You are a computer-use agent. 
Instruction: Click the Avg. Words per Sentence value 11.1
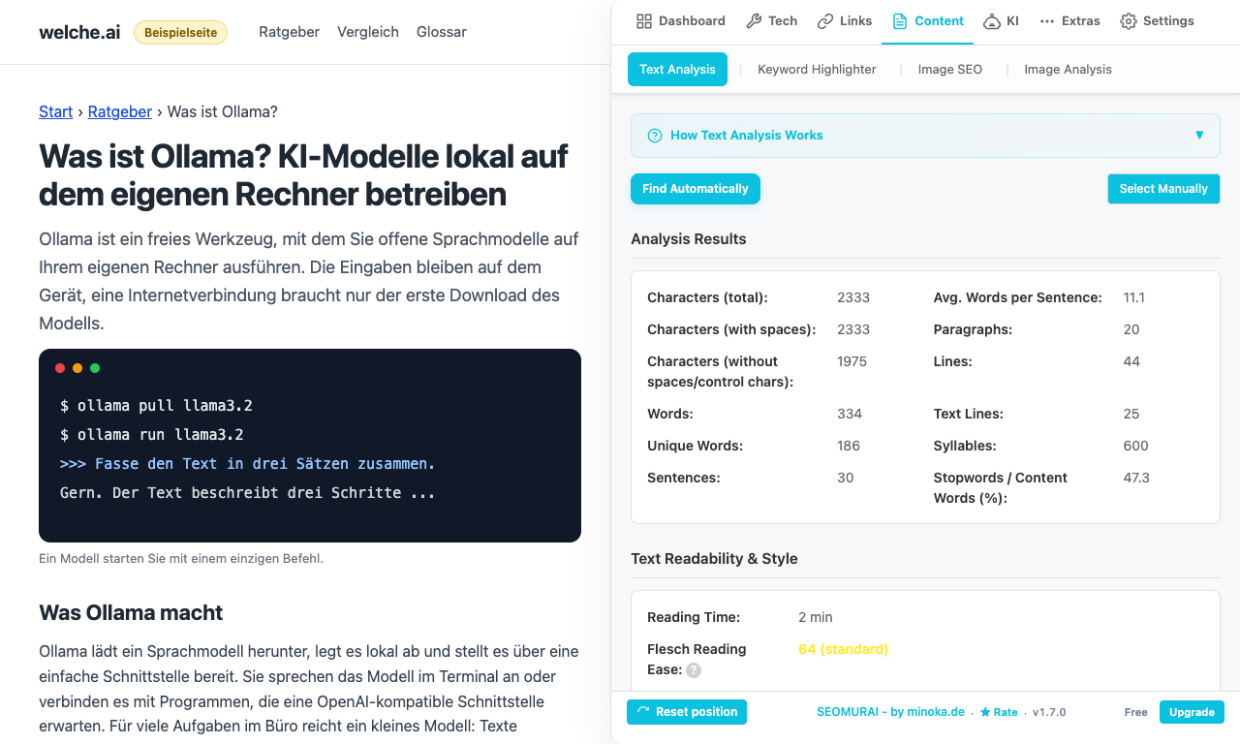pos(1134,297)
